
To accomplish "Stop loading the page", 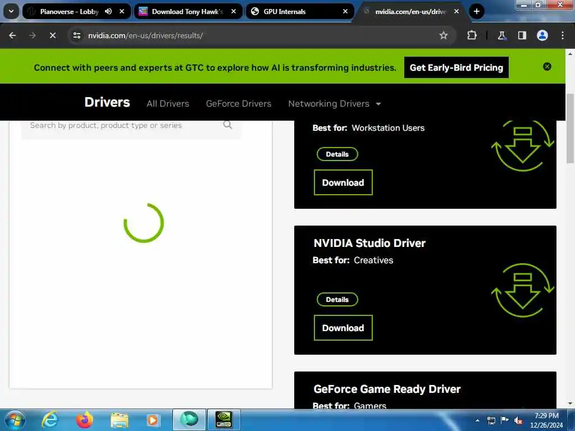I will tap(53, 35).
